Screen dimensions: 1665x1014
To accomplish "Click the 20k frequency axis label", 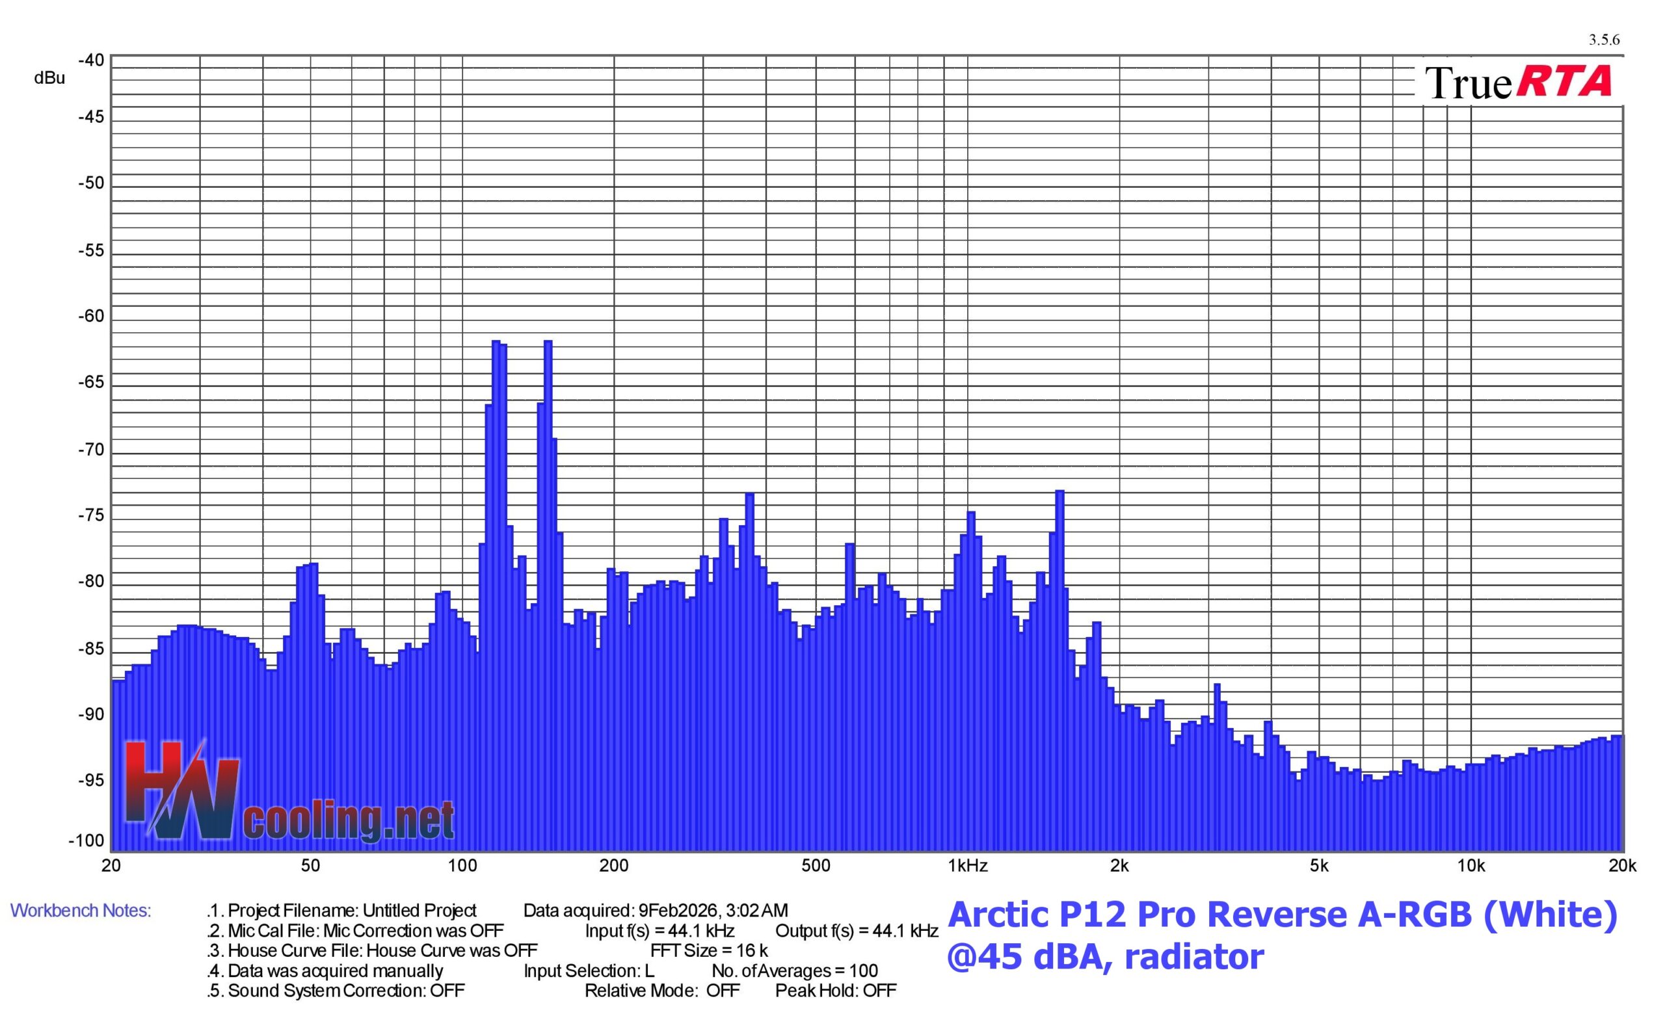I will 1622,866.
